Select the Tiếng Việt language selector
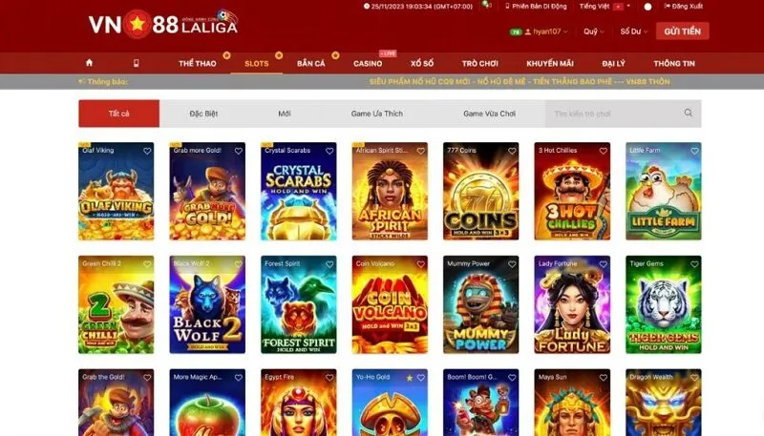 [605, 7]
